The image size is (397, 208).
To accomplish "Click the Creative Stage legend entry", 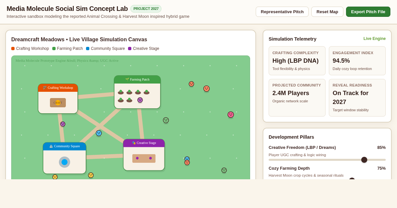I will click(x=144, y=49).
